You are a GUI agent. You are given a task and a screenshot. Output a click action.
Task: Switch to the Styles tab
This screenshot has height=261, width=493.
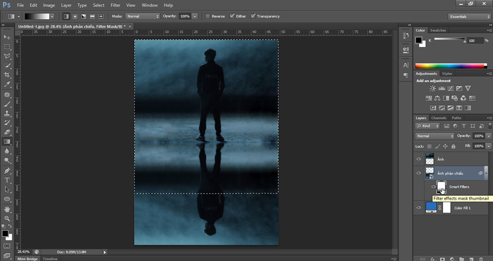click(x=447, y=74)
